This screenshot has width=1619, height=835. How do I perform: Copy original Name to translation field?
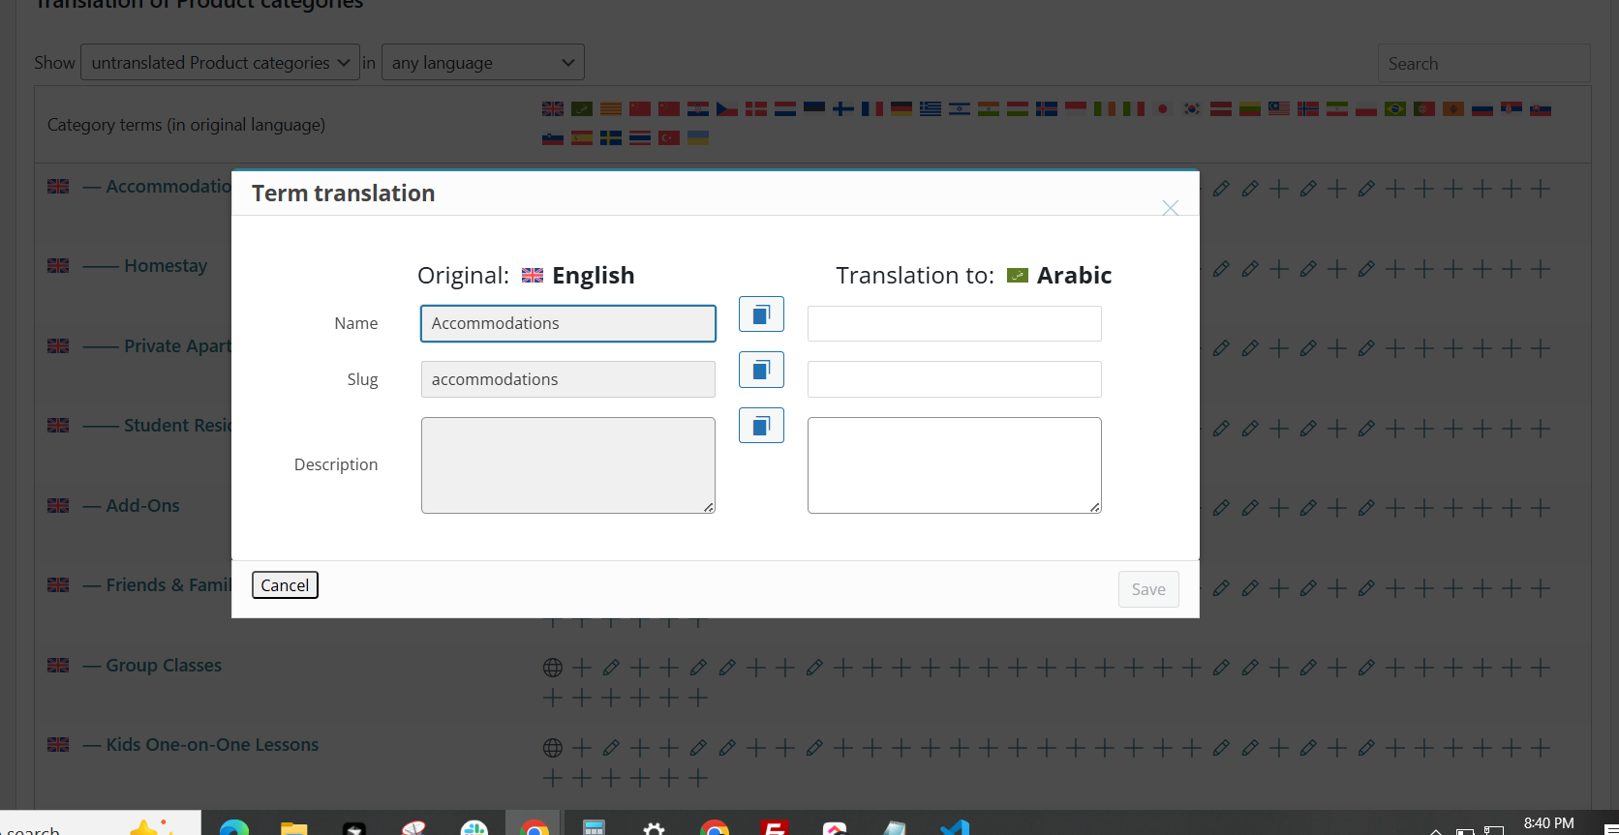click(761, 314)
